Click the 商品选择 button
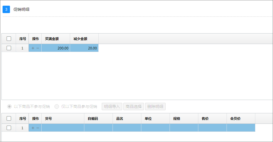 134,106
